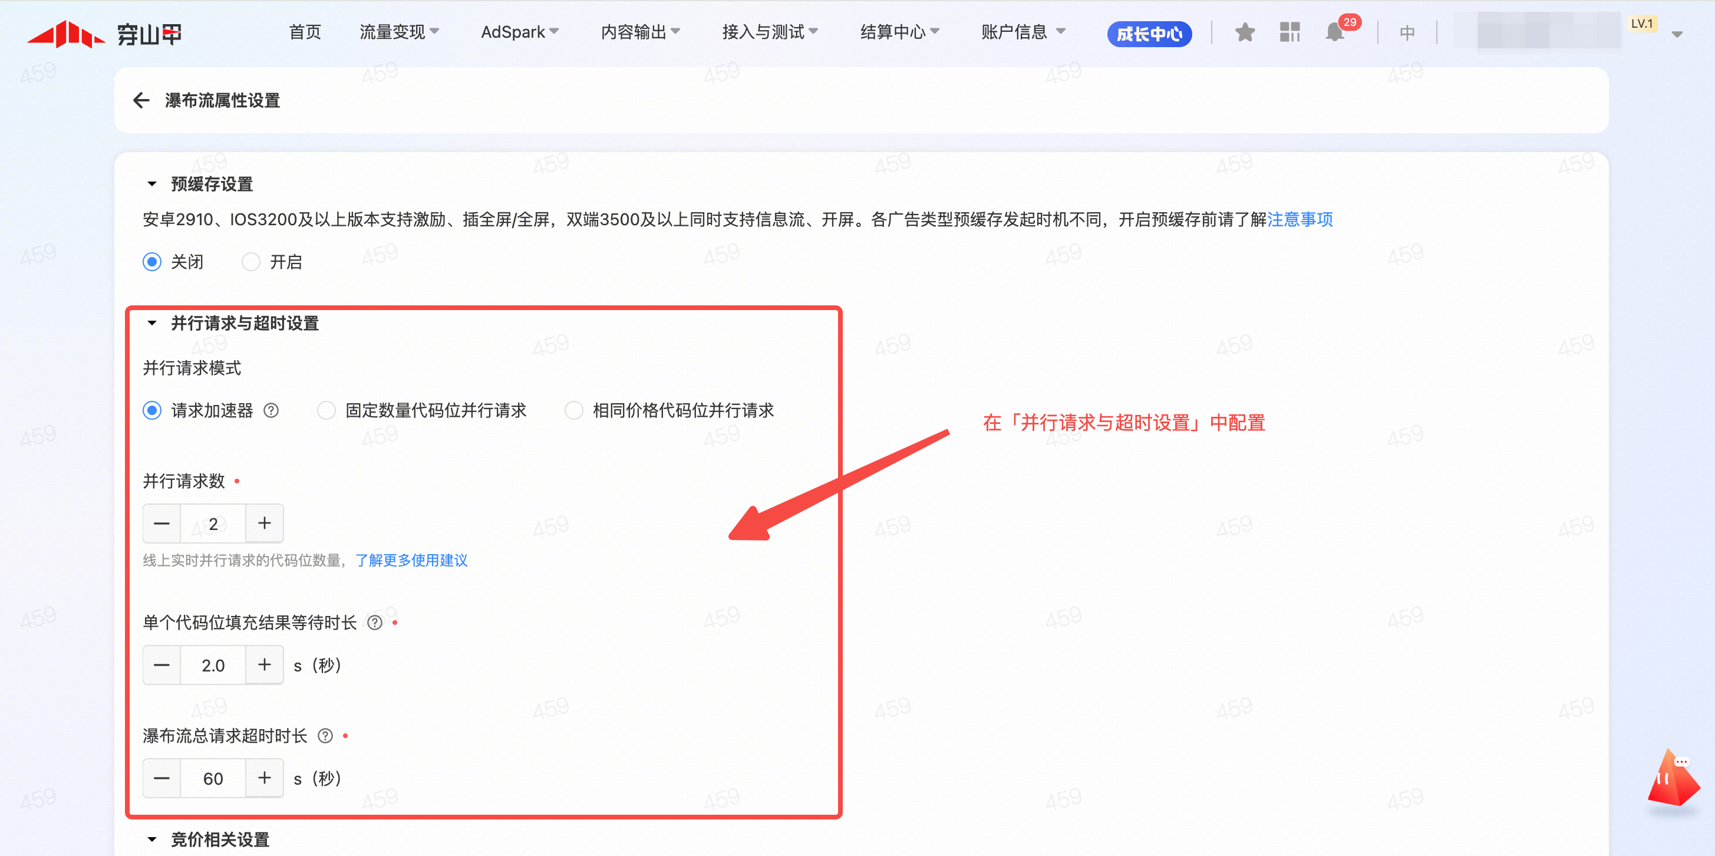This screenshot has width=1715, height=856.
Task: Open the 注意事项 link
Action: click(x=1300, y=219)
